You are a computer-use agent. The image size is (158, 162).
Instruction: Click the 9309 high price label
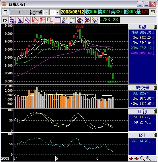click(80, 26)
